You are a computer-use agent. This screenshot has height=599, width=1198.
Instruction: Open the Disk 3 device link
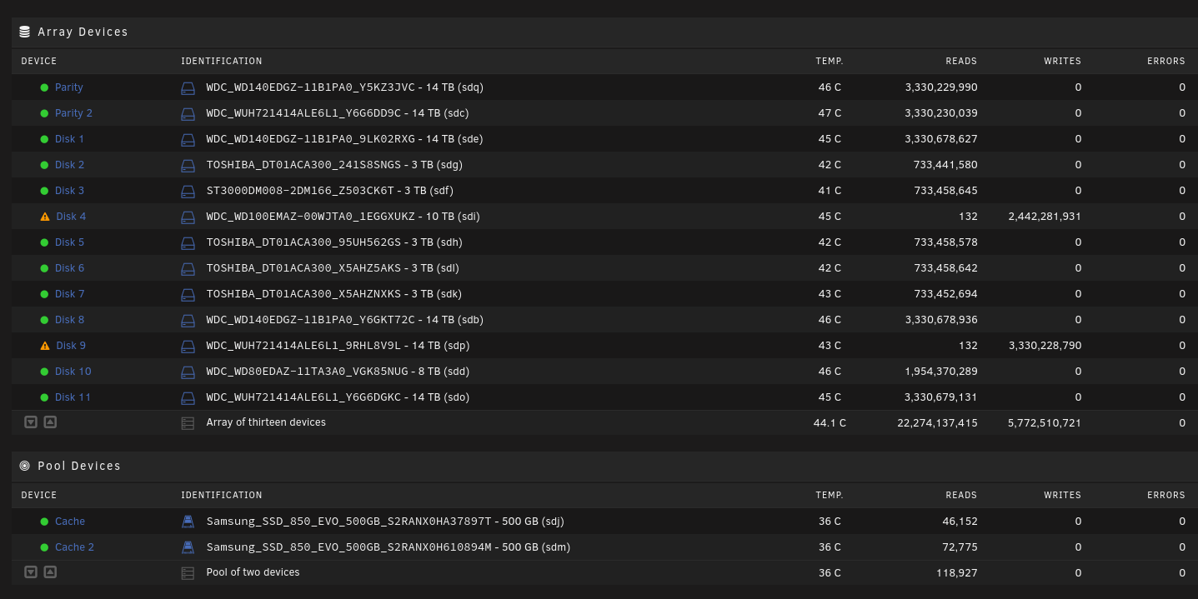click(69, 191)
